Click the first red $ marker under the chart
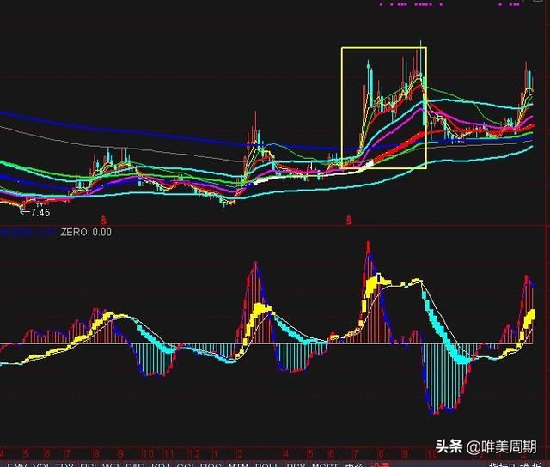The height and width of the screenshot is (467, 550). 103,221
